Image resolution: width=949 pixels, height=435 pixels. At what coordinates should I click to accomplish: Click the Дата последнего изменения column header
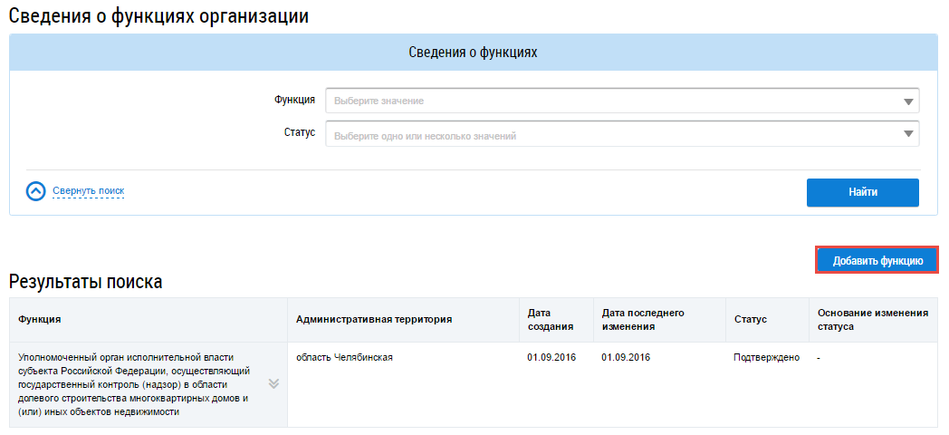(643, 320)
